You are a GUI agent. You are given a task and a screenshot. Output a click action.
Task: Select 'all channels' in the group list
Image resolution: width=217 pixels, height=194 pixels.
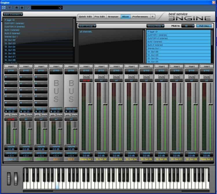[x=86, y=32]
